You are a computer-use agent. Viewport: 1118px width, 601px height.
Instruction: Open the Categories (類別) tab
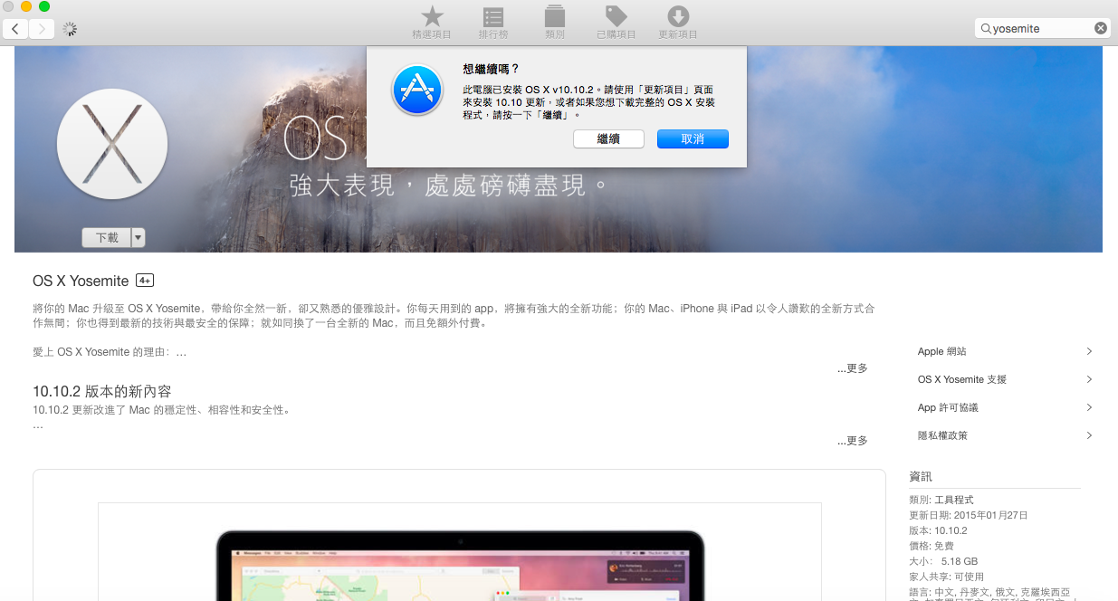click(555, 23)
